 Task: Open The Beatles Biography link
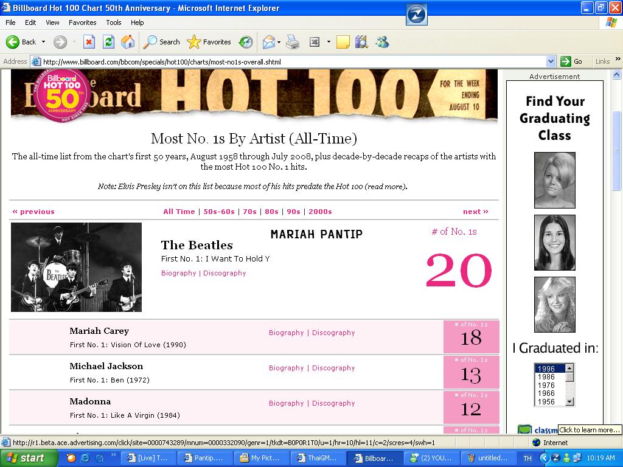(x=178, y=273)
